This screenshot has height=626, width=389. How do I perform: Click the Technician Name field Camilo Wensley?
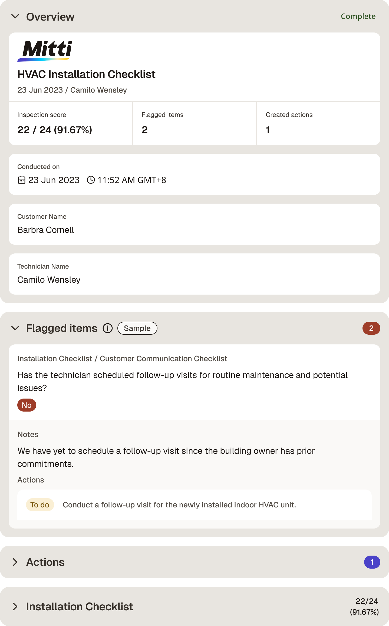pos(194,274)
